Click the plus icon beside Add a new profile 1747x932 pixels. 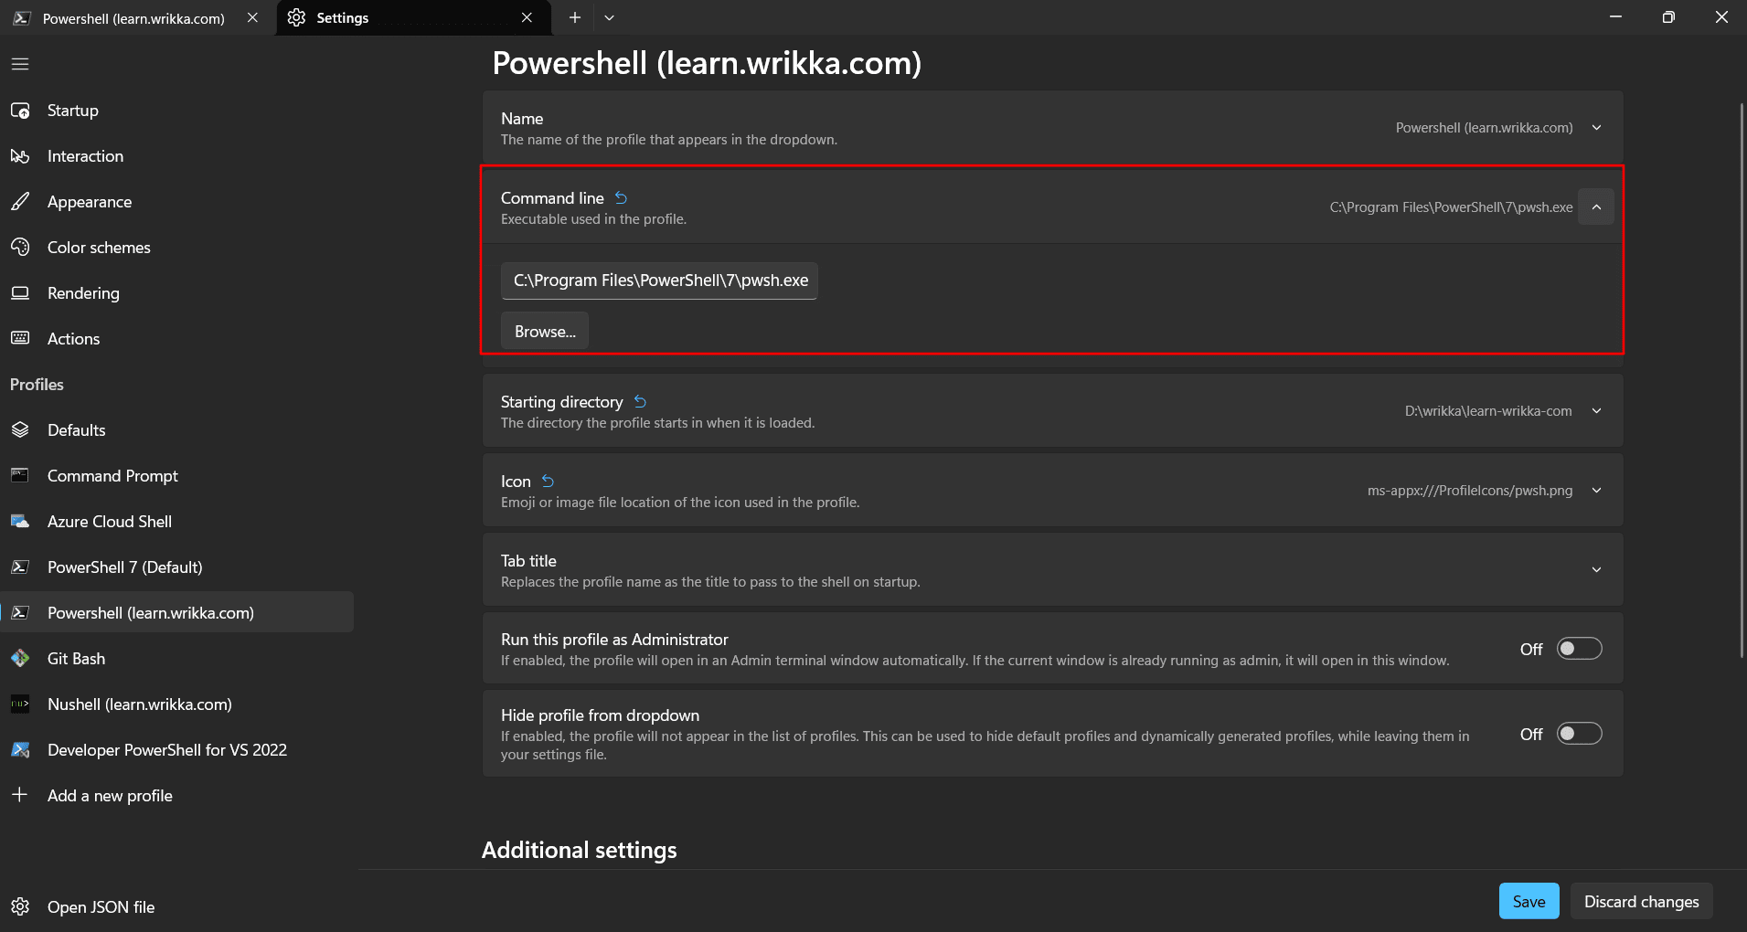pos(20,795)
